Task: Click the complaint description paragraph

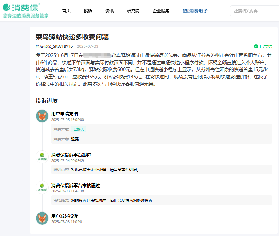Action: [154, 69]
